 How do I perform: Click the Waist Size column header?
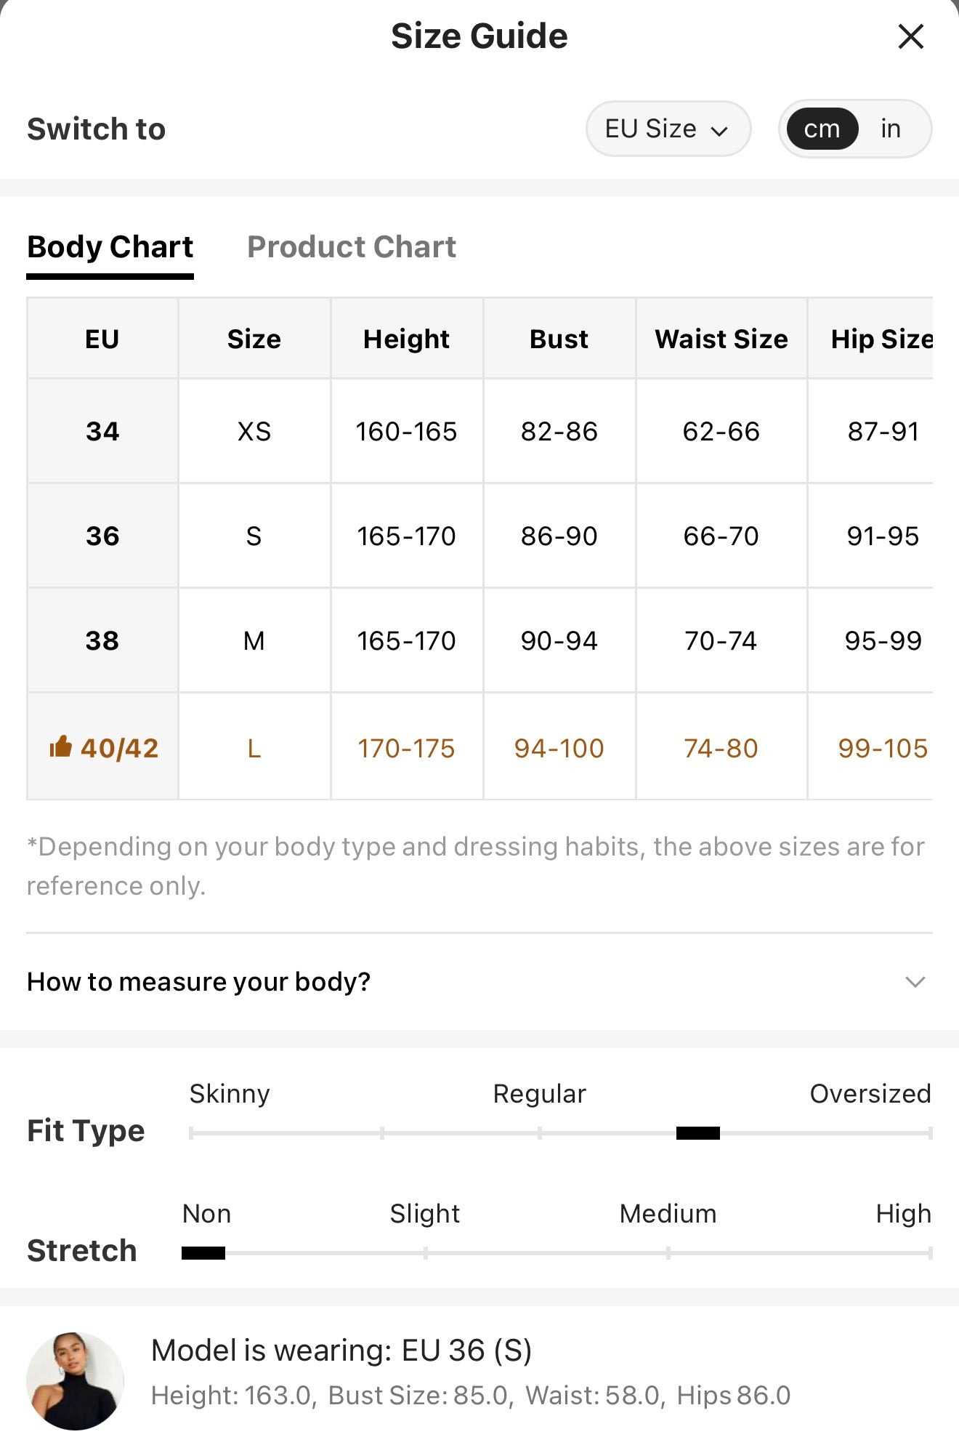(721, 339)
